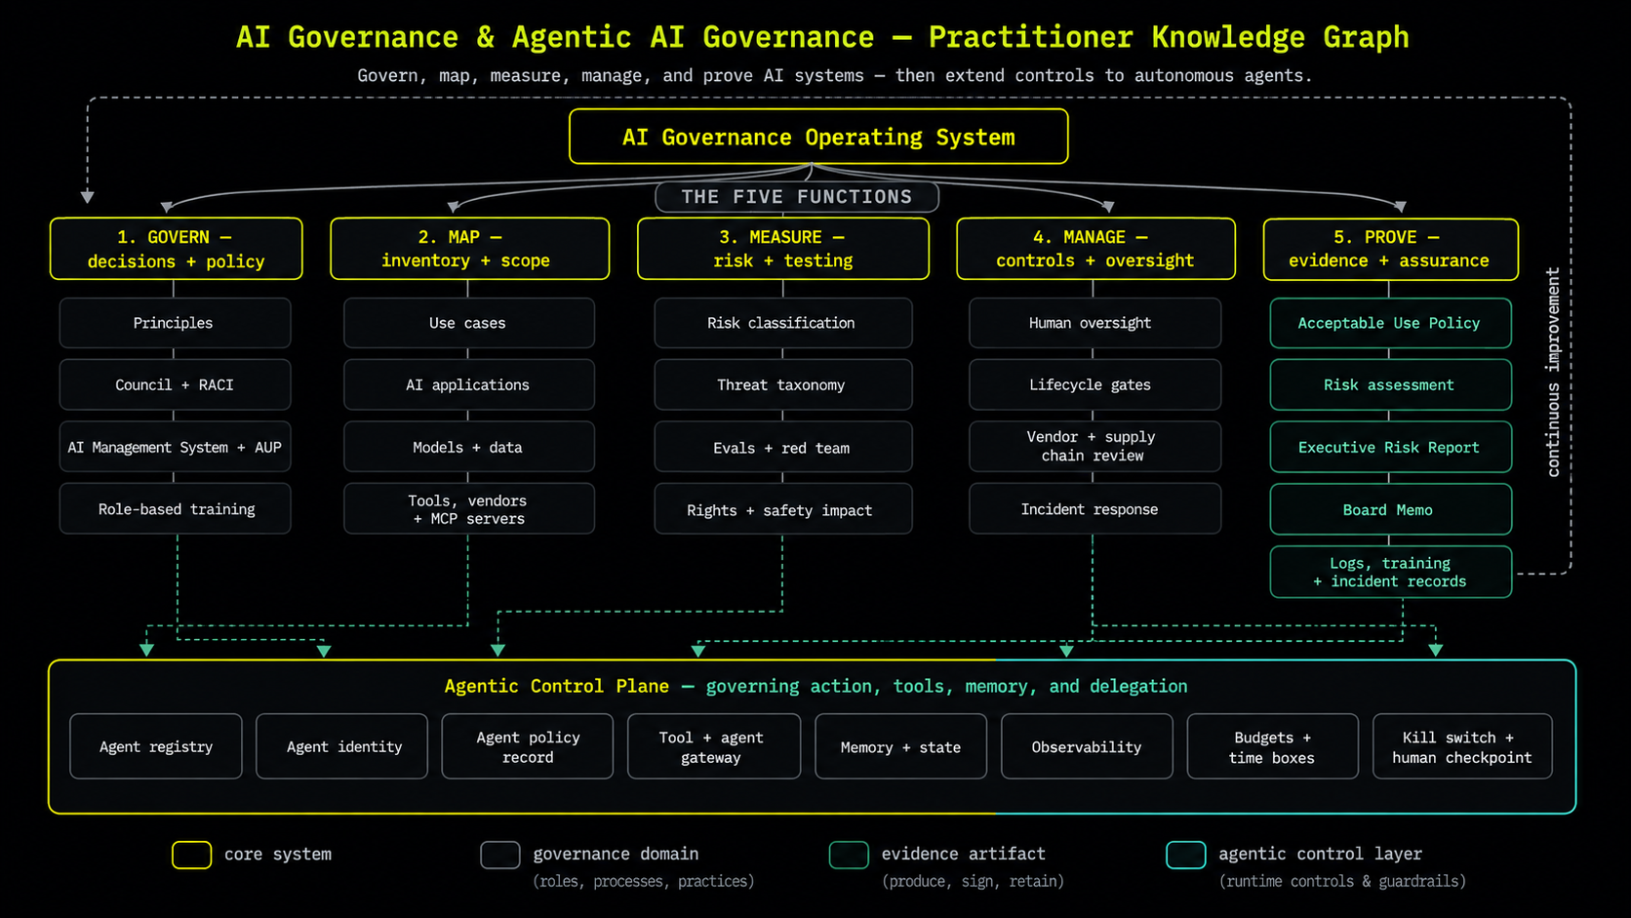Click the AI Governance Operating System box

pos(818,137)
